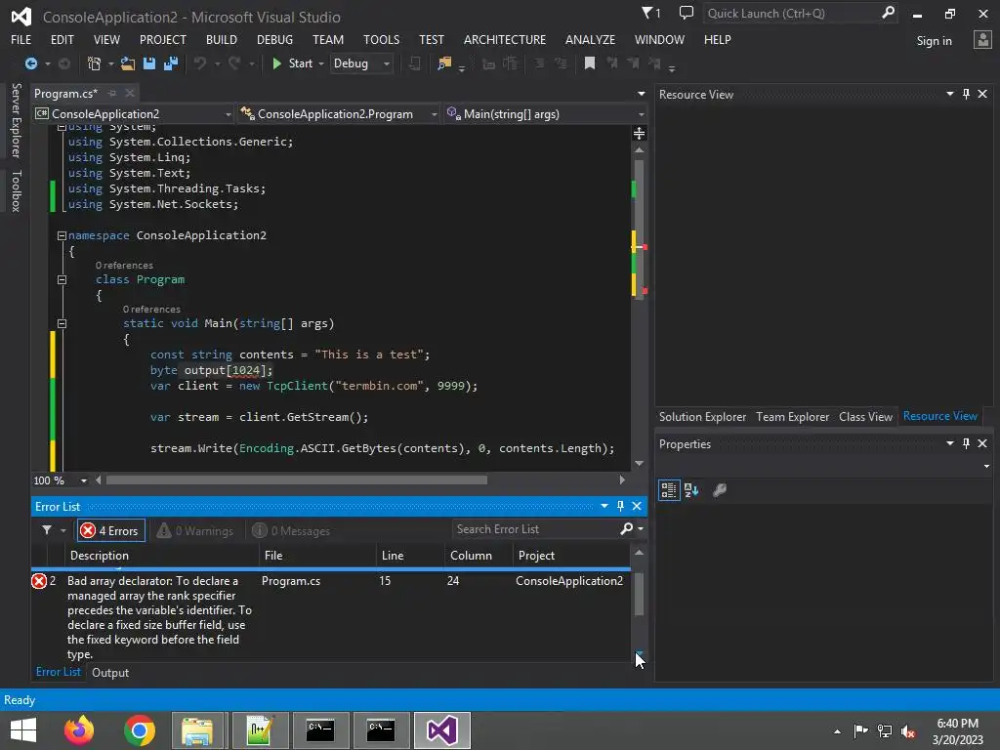Sort the error list by Line column header
The image size is (1000, 750).
coord(410,556)
